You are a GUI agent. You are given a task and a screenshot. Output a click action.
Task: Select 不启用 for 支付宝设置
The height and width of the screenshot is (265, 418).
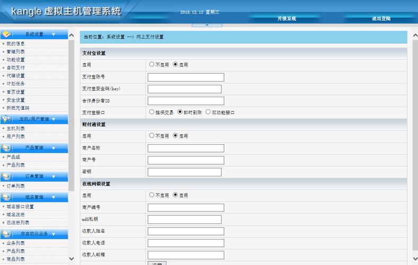[152, 64]
